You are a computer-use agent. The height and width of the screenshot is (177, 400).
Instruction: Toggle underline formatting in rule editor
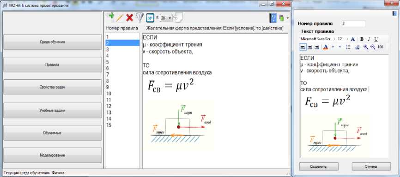pyautogui.click(x=376, y=39)
